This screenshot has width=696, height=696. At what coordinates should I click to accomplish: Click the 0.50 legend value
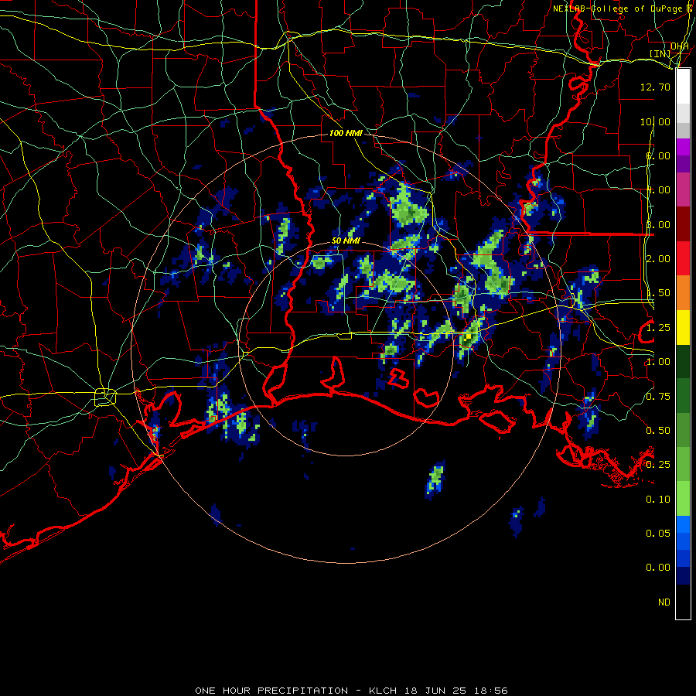[x=658, y=431]
